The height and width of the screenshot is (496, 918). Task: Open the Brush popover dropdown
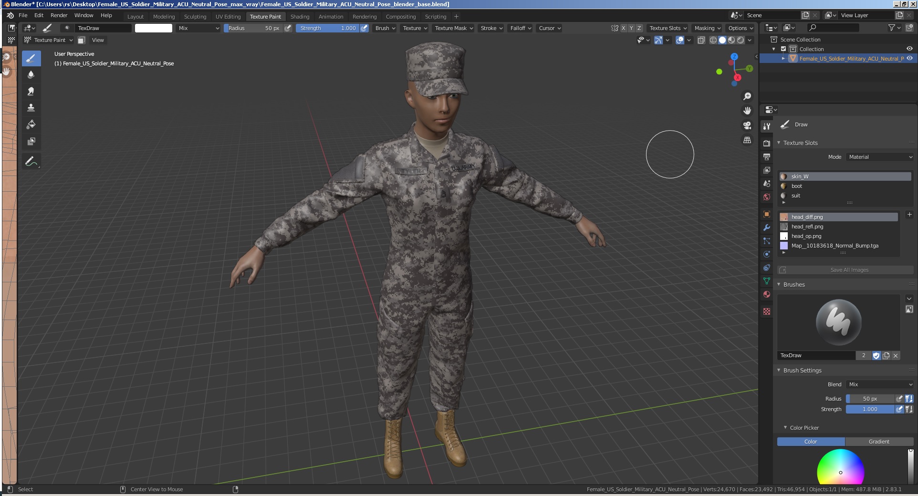click(x=385, y=28)
